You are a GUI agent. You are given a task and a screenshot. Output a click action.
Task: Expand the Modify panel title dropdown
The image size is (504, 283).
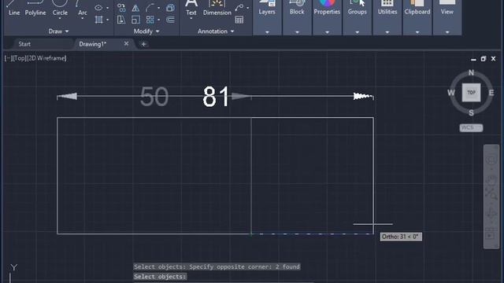click(146, 31)
